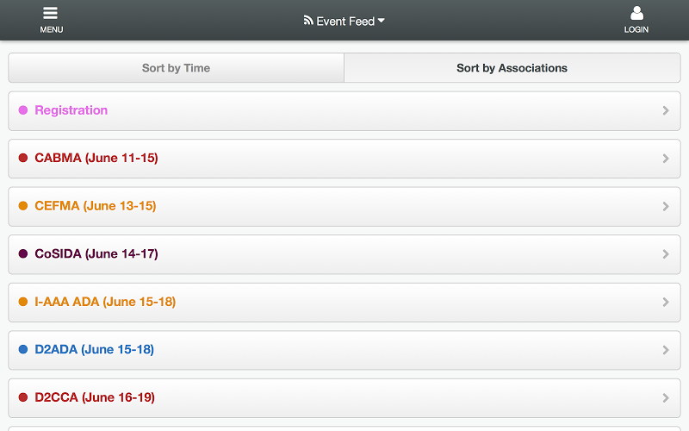The image size is (689, 431).
Task: Open D2CCA (June 16-19) listing
Action: tap(344, 398)
